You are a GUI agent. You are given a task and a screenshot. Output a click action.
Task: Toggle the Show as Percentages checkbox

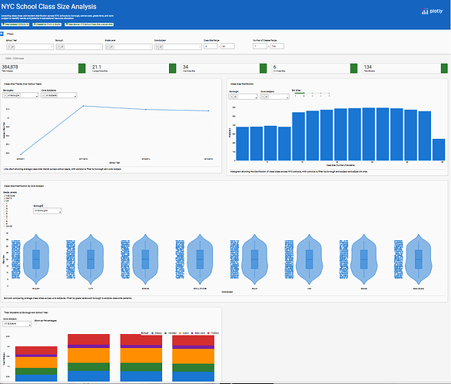[35, 324]
